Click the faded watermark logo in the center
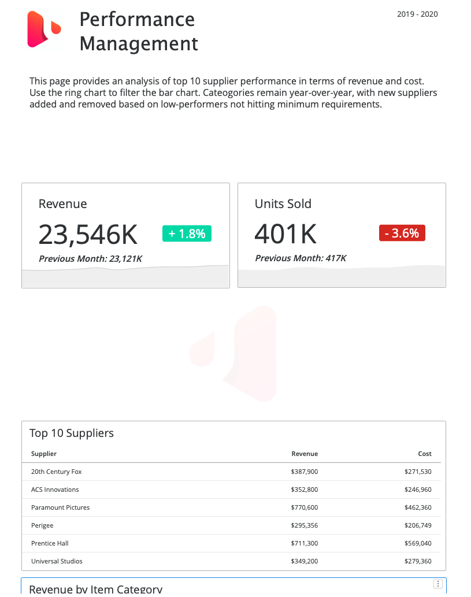 [x=234, y=353]
